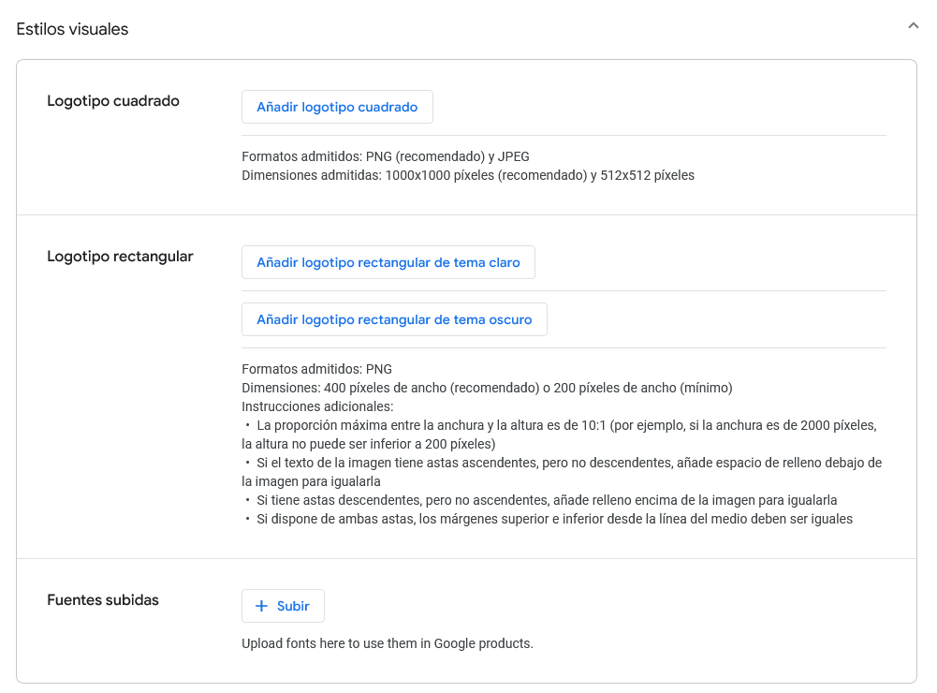Click the plus icon beside Subir
The height and width of the screenshot is (693, 937).
(261, 606)
